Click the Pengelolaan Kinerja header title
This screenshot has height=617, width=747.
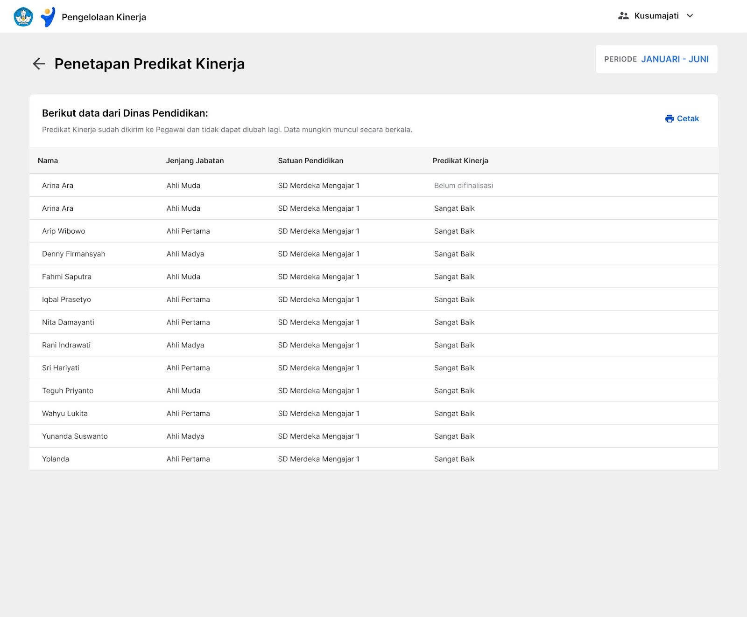[x=104, y=17]
